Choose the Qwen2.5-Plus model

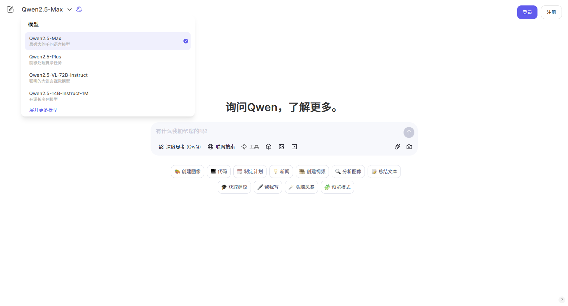pyautogui.click(x=108, y=59)
